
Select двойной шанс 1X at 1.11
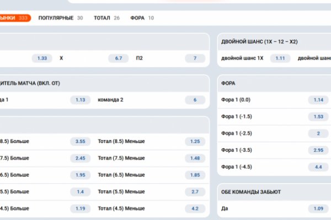point(280,58)
